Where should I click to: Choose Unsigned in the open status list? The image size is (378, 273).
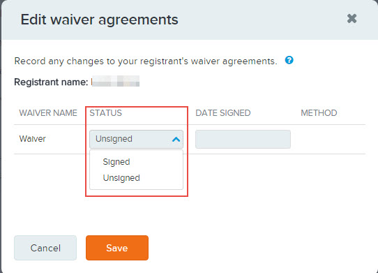pyautogui.click(x=121, y=178)
